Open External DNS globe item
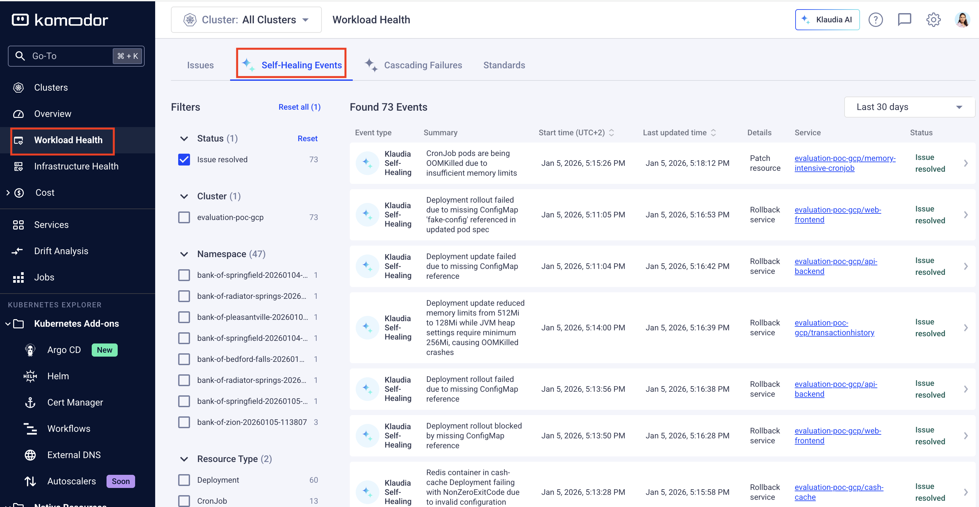This screenshot has width=979, height=507. tap(30, 455)
